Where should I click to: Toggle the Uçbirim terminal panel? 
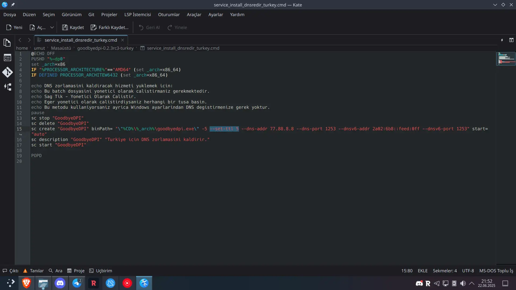coord(101,271)
